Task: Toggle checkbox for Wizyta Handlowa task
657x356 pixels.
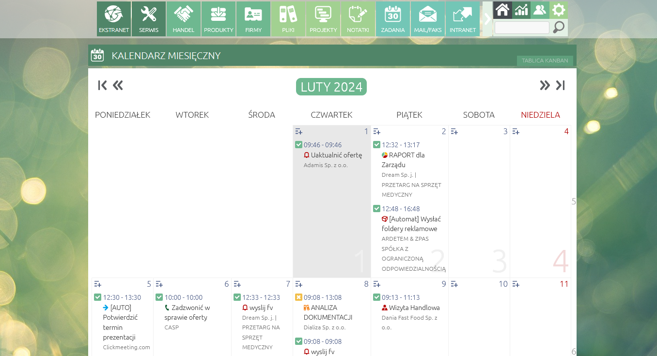Action: [x=376, y=297]
